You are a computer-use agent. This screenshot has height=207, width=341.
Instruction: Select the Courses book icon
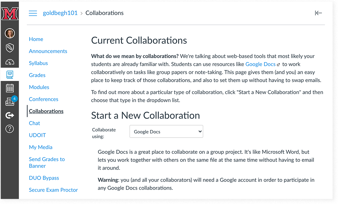coord(10,75)
